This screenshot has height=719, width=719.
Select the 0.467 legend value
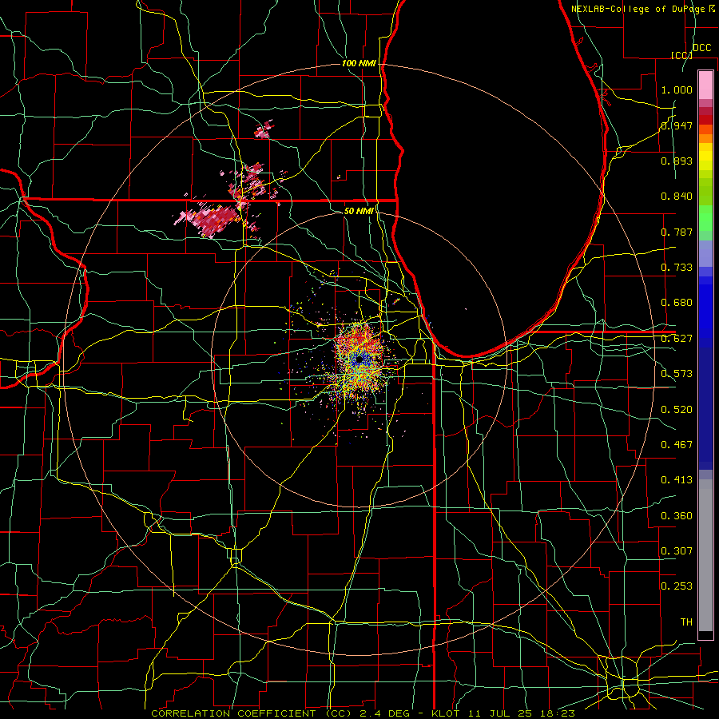(x=677, y=445)
